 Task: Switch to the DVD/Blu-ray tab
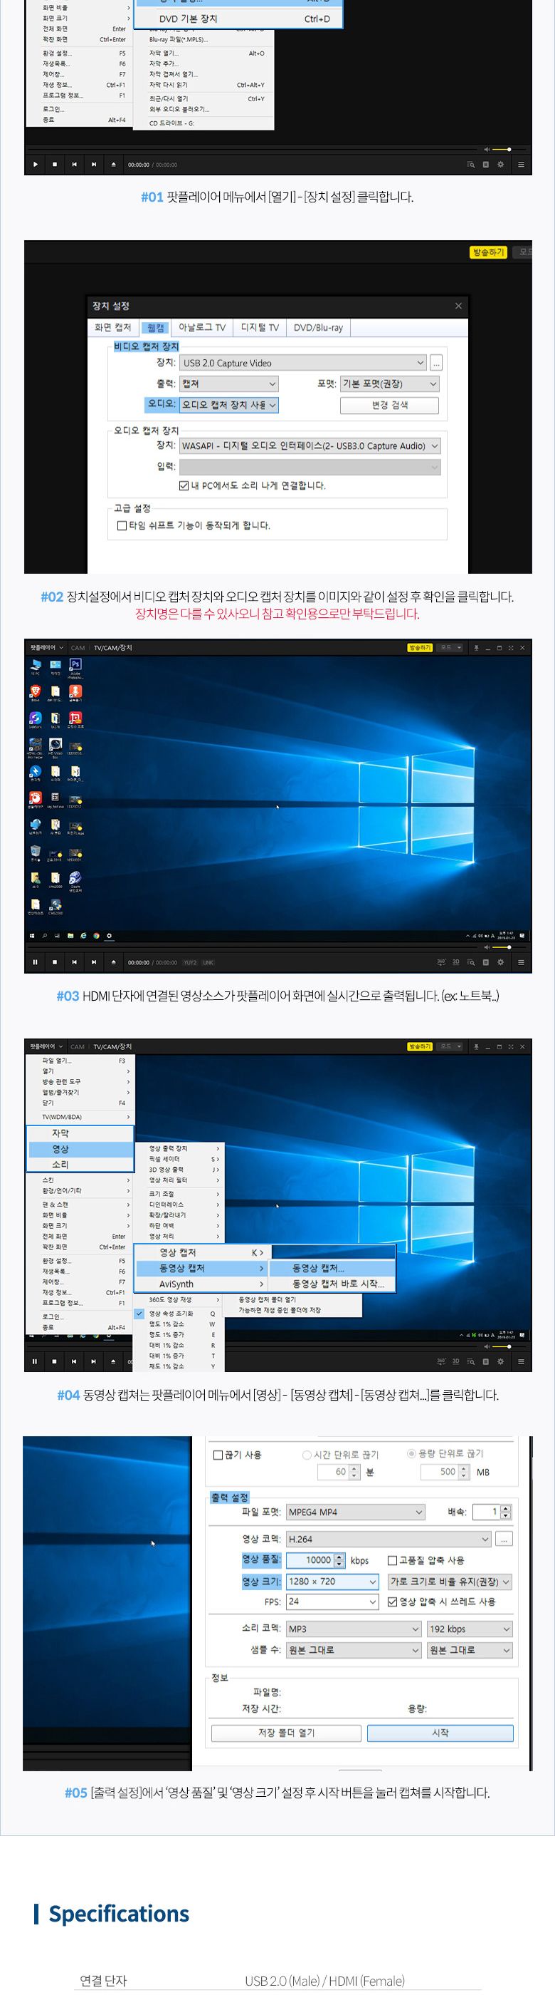coord(317,328)
